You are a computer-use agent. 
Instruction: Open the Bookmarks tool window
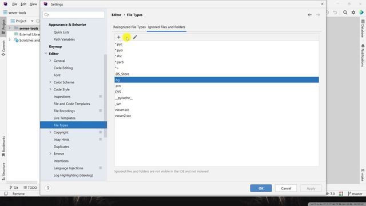click(3, 146)
